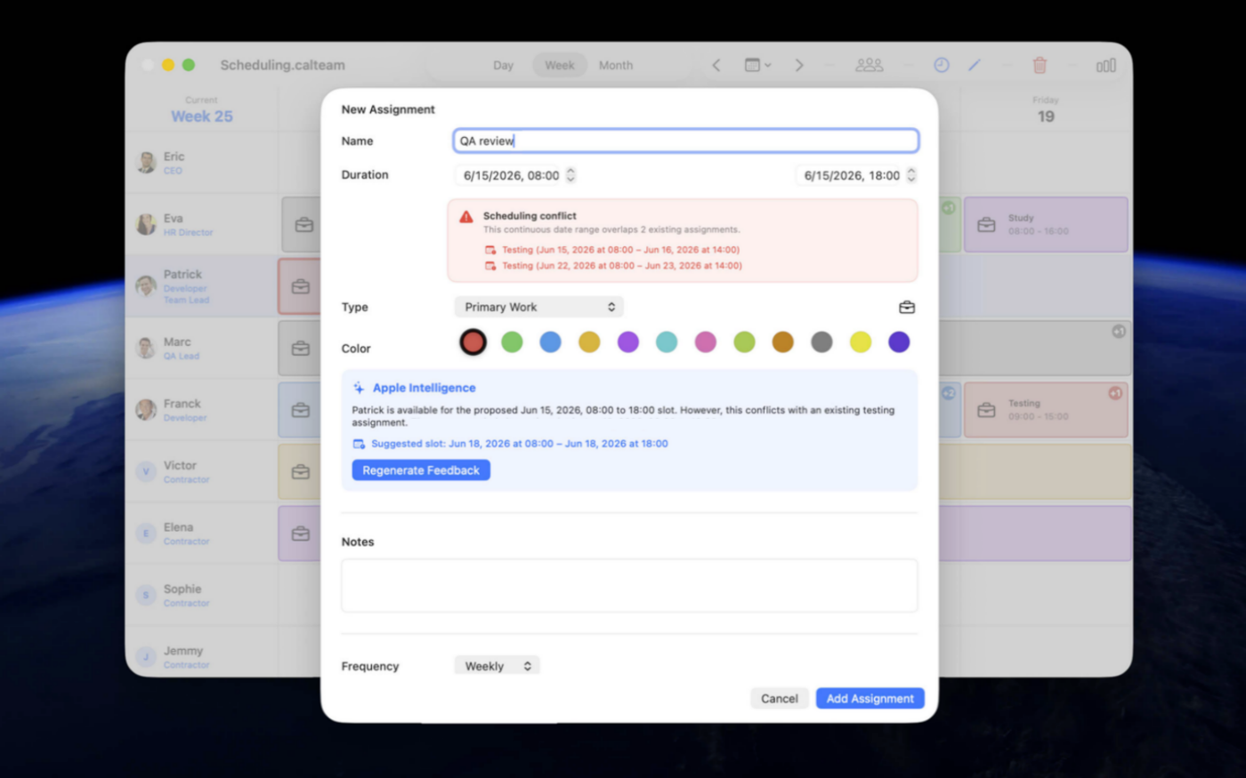This screenshot has height=778, width=1246.
Task: Click the Scheduling conflict warning triangle
Action: click(466, 217)
